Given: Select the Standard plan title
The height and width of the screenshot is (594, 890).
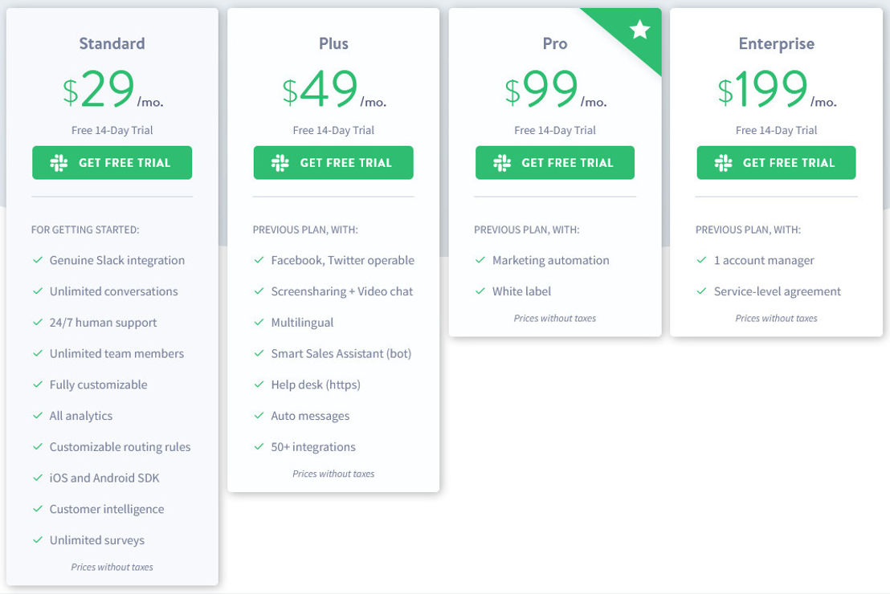Looking at the screenshot, I should pyautogui.click(x=112, y=43).
